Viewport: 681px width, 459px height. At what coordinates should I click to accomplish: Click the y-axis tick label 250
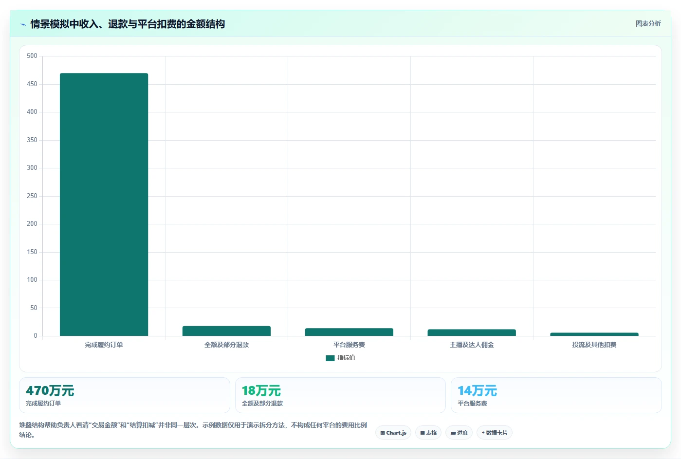32,196
